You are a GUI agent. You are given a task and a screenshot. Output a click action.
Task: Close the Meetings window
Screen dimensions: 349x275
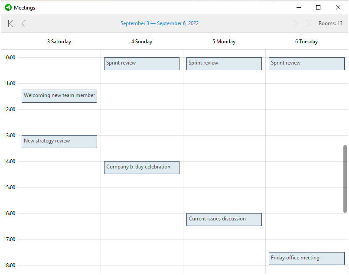tap(338, 7)
